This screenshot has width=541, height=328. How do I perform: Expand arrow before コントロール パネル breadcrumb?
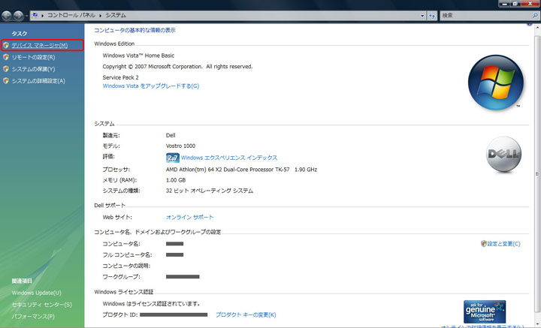tap(42, 16)
